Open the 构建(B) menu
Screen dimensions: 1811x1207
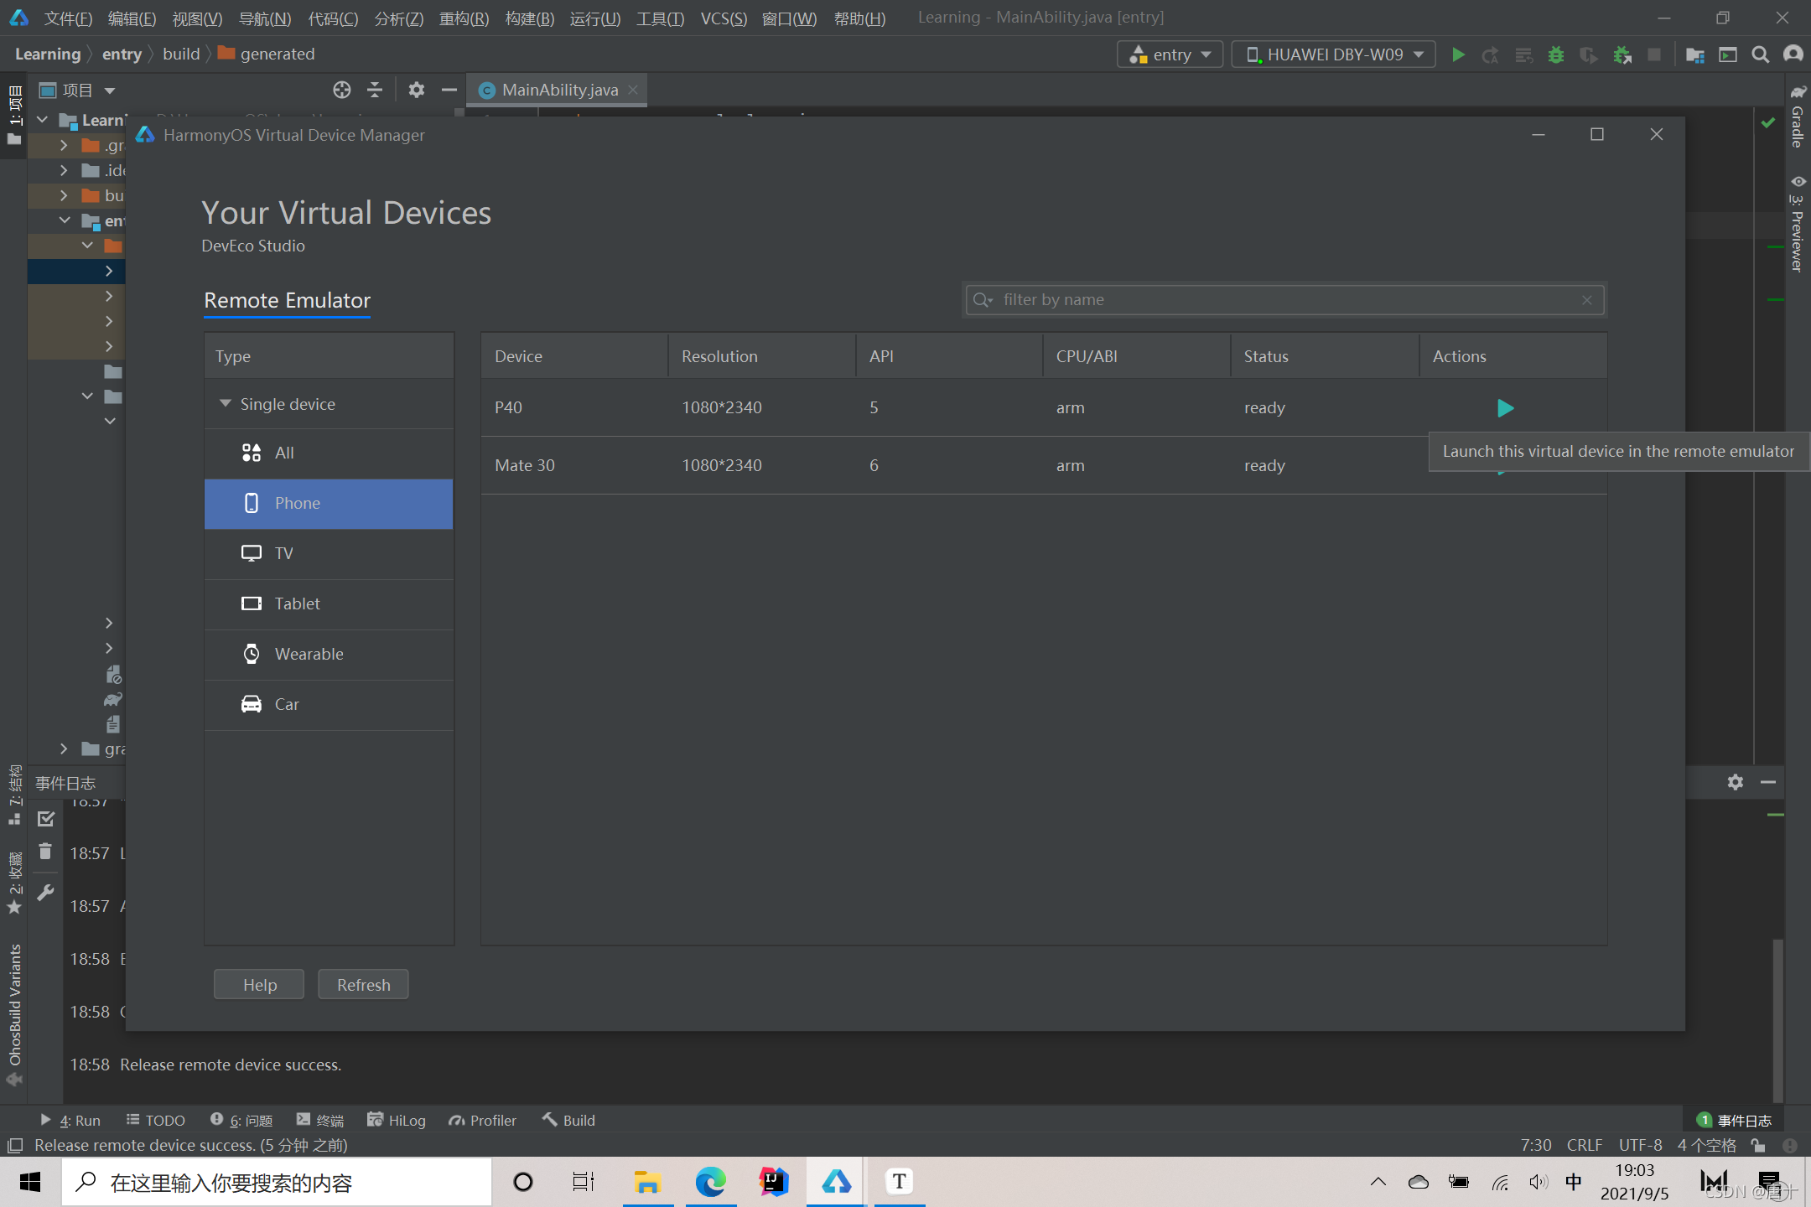point(529,18)
